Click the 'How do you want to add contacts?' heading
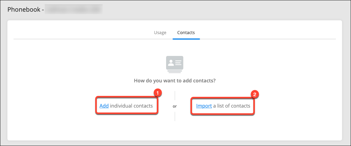The image size is (351, 146). [175, 80]
